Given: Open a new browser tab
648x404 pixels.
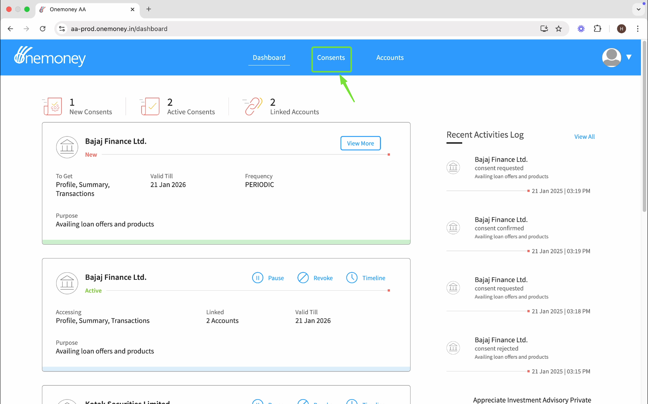Looking at the screenshot, I should coord(149,9).
